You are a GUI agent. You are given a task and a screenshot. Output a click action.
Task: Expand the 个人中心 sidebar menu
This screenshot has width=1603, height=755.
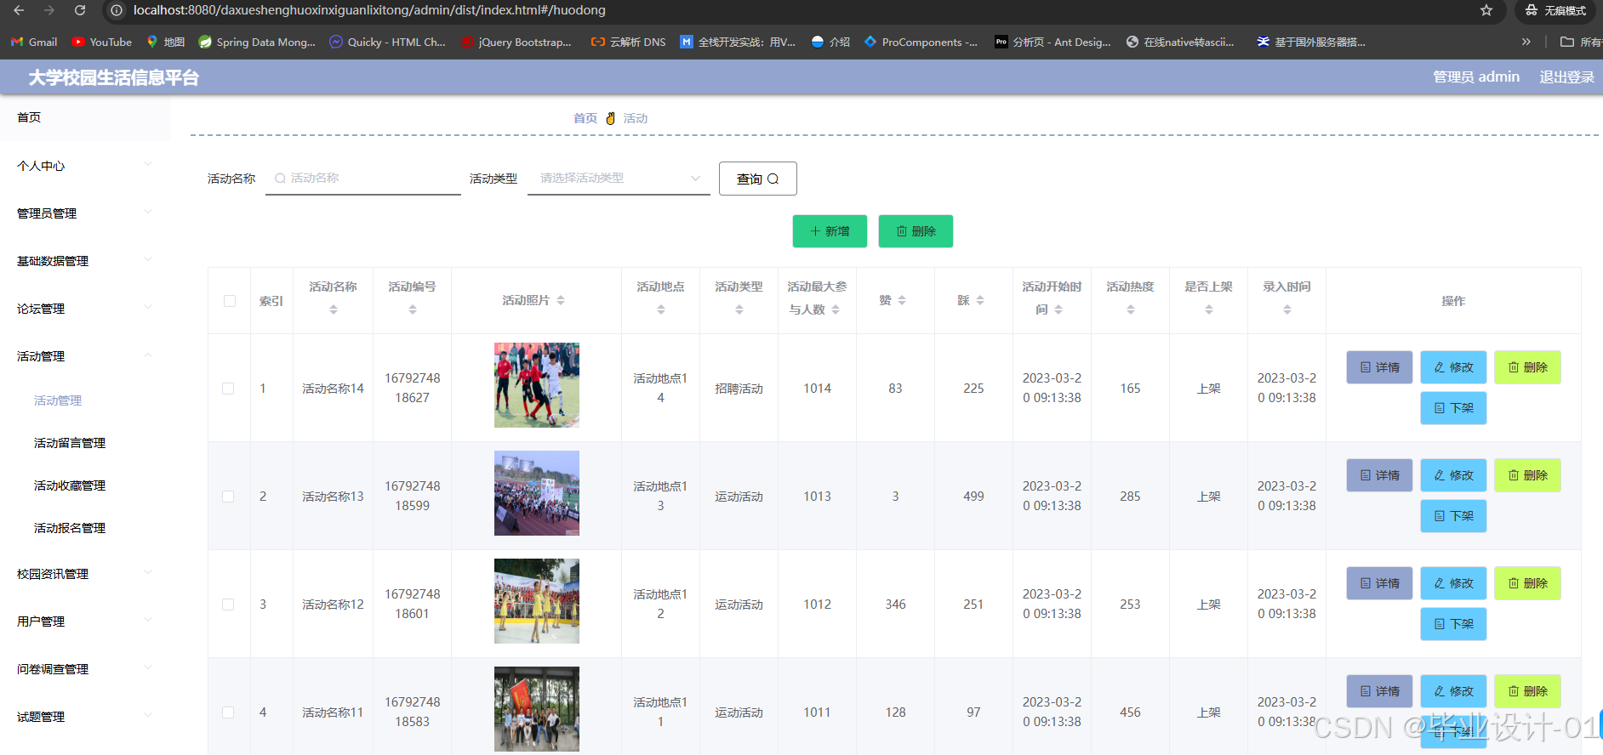tap(85, 166)
